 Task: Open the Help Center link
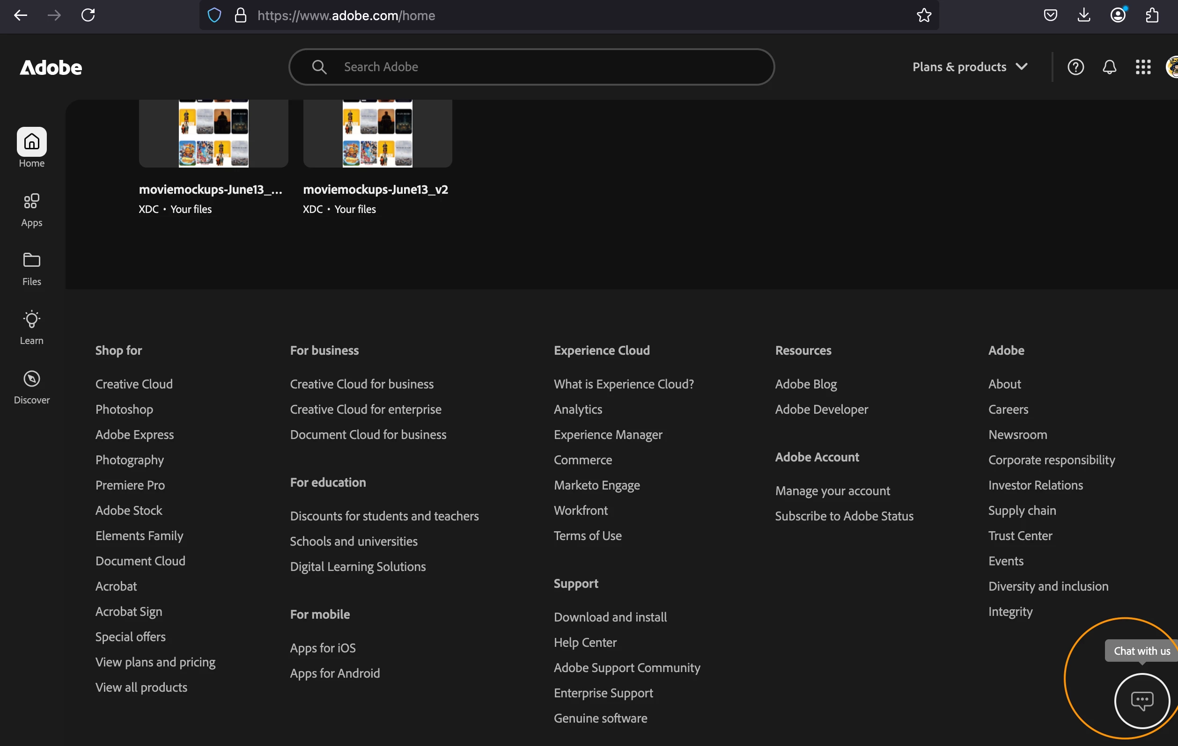click(x=585, y=642)
